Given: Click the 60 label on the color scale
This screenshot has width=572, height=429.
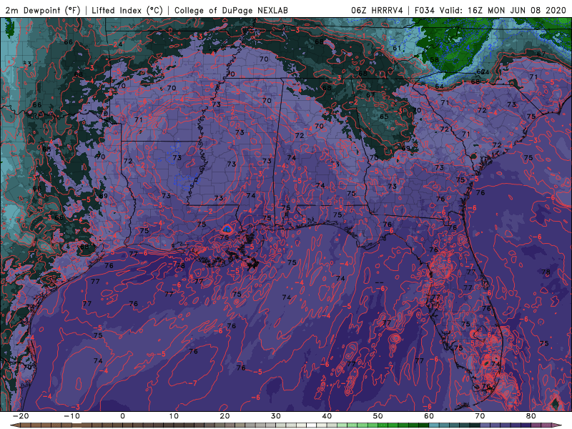Looking at the screenshot, I should point(429,416).
